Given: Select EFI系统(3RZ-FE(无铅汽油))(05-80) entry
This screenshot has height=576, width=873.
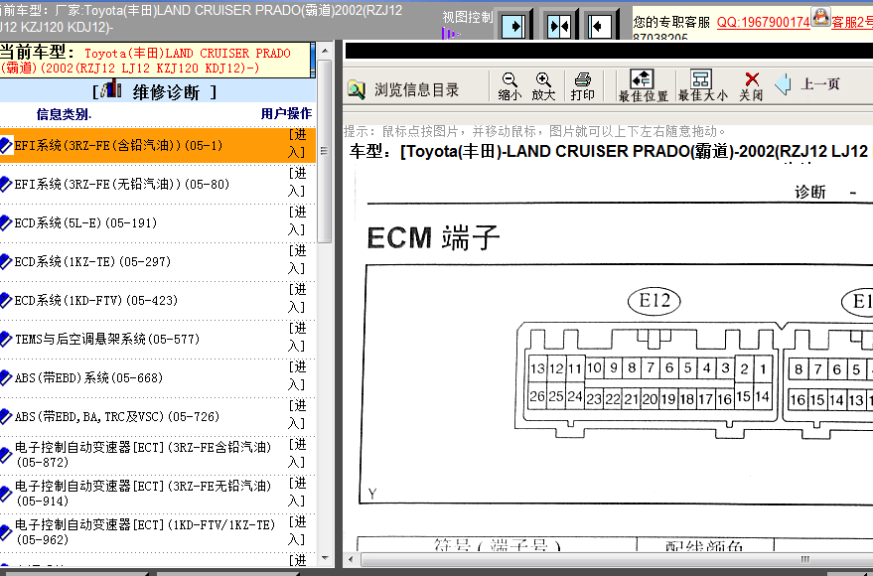Looking at the screenshot, I should (122, 184).
